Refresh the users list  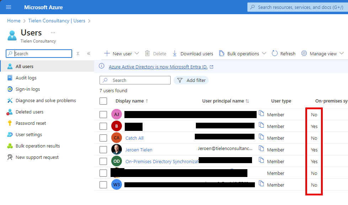coord(284,54)
